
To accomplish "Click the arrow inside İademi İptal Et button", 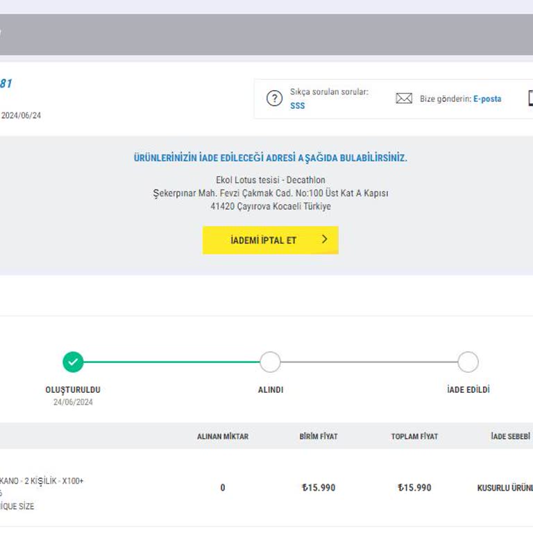I will 324,239.
